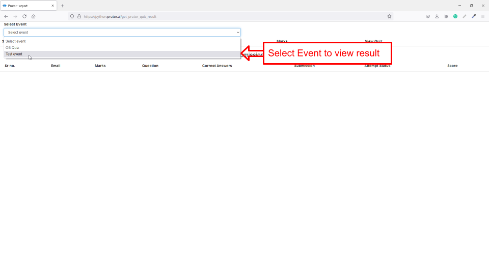The image size is (489, 275).
Task: Open the Downloads toolbar icon
Action: click(x=437, y=16)
